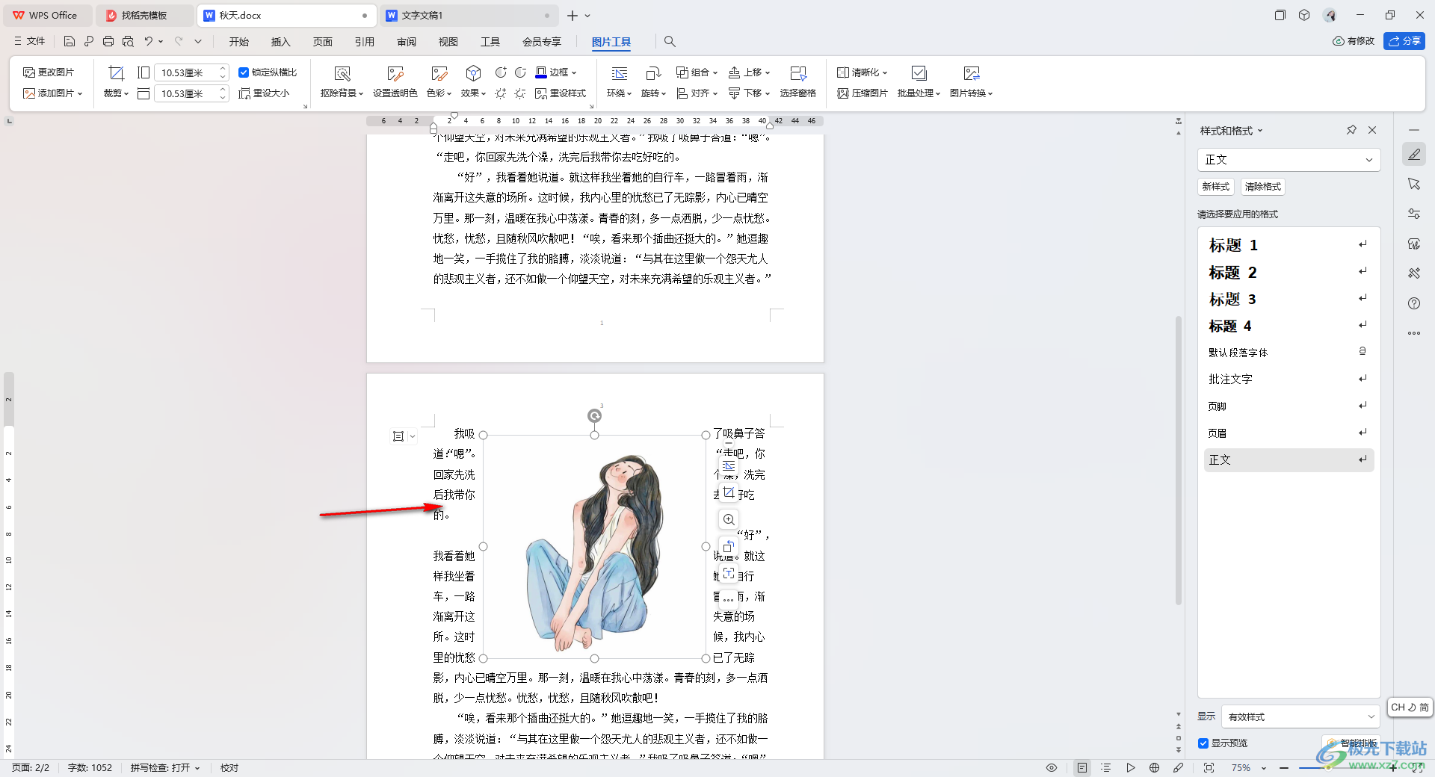
Task: Select the 裁剪 Crop tool icon
Action: coord(116,73)
